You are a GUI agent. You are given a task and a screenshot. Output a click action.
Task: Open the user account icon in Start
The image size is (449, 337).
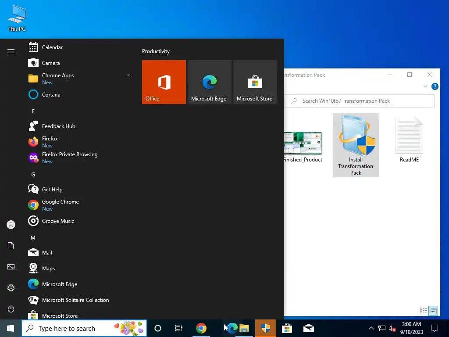click(x=11, y=225)
